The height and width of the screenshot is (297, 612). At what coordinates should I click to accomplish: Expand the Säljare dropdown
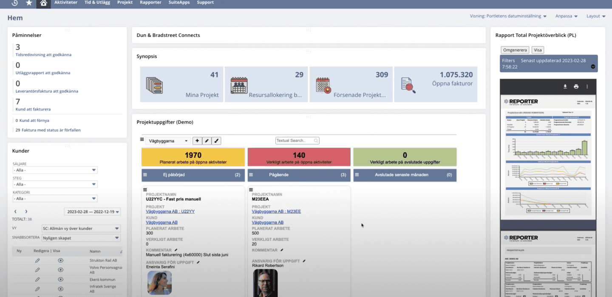(x=55, y=170)
